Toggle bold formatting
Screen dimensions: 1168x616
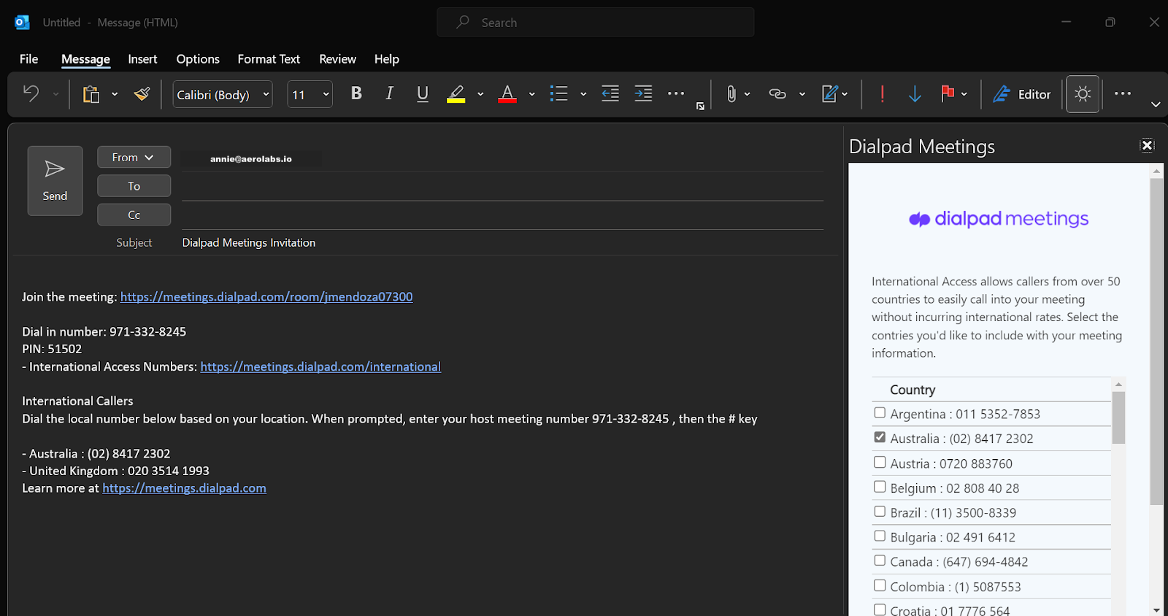tap(356, 93)
